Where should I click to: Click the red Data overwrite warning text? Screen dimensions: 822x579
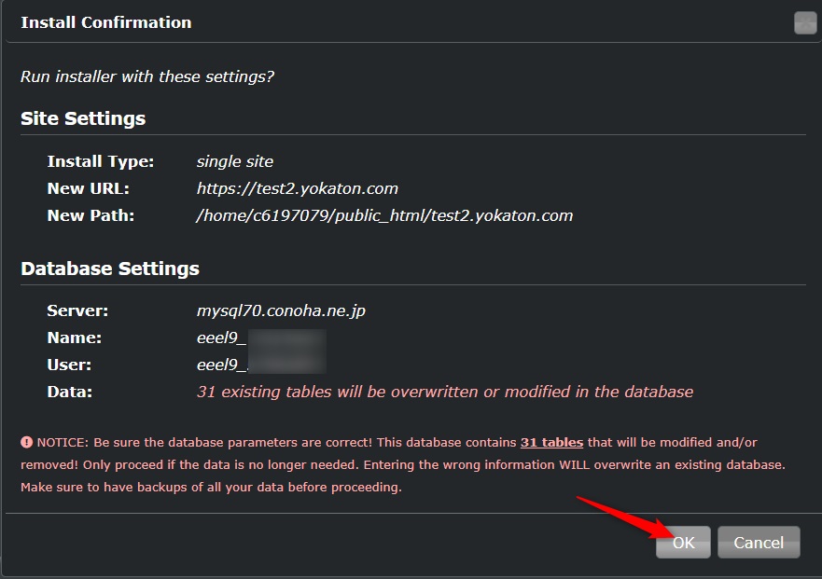point(444,392)
